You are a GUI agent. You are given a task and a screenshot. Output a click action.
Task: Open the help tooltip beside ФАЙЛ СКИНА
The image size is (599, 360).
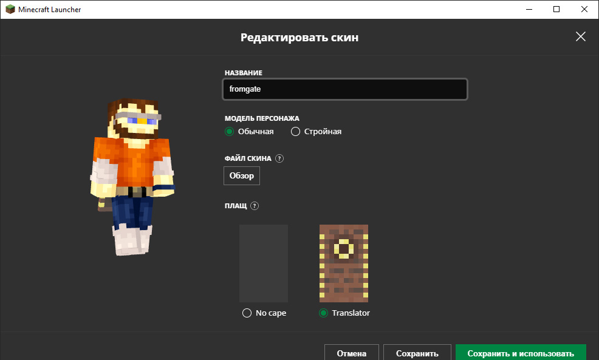tap(279, 158)
